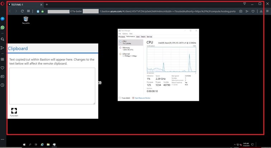Click the green security padlock icon

pos(43,11)
